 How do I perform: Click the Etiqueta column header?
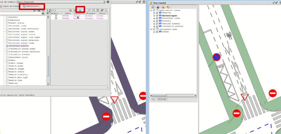tap(90, 13)
